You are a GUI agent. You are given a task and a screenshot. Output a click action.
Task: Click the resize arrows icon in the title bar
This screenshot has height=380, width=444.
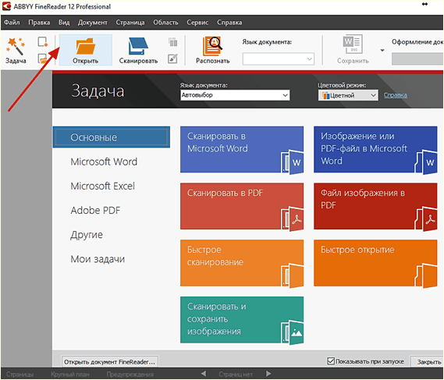pos(424,4)
